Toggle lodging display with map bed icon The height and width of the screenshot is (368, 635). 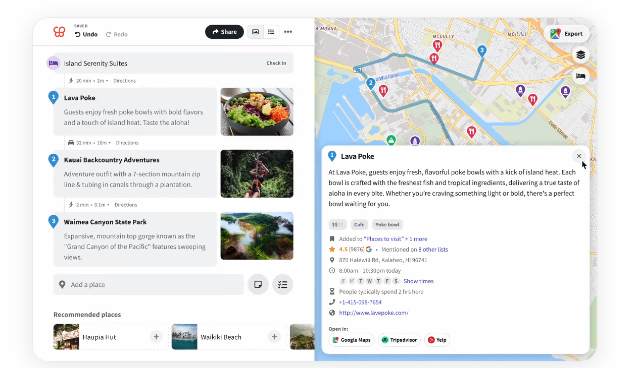pyautogui.click(x=581, y=76)
